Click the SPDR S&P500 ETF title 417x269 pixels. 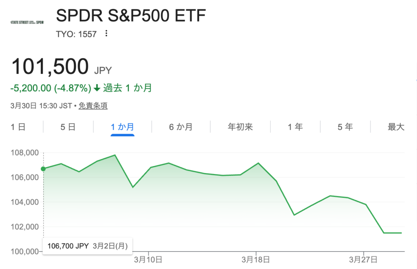[131, 16]
